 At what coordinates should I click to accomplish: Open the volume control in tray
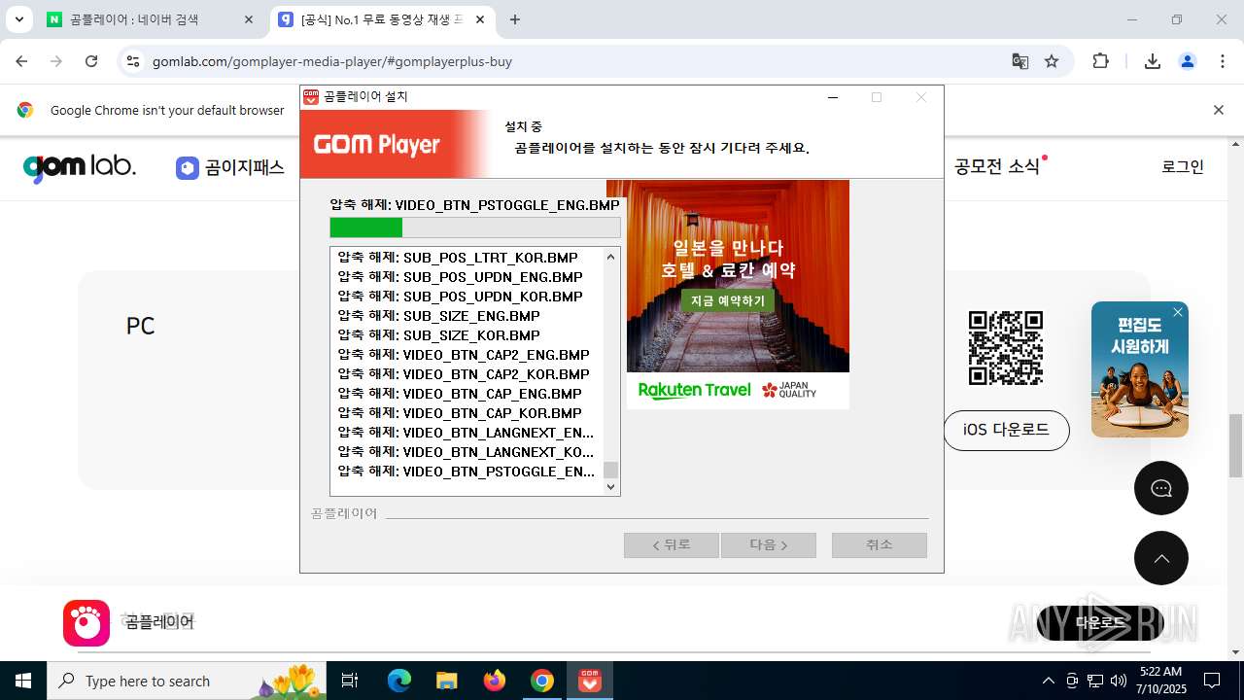pos(1119,681)
